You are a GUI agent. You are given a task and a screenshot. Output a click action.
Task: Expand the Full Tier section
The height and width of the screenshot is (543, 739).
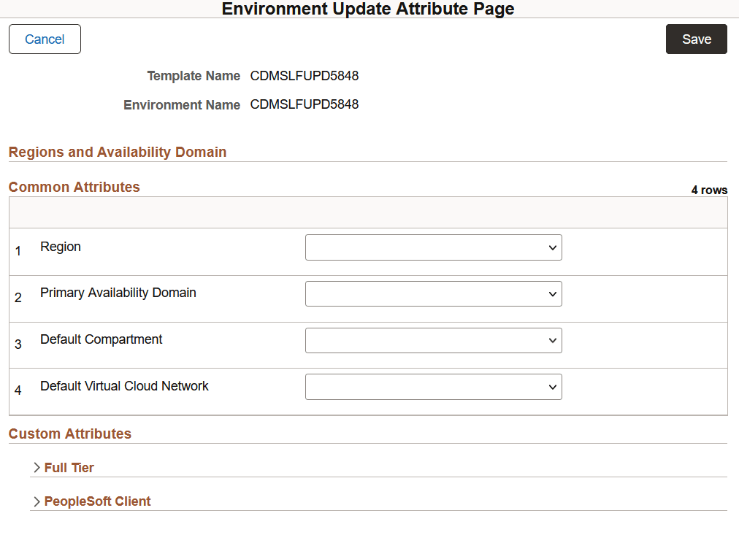point(68,467)
